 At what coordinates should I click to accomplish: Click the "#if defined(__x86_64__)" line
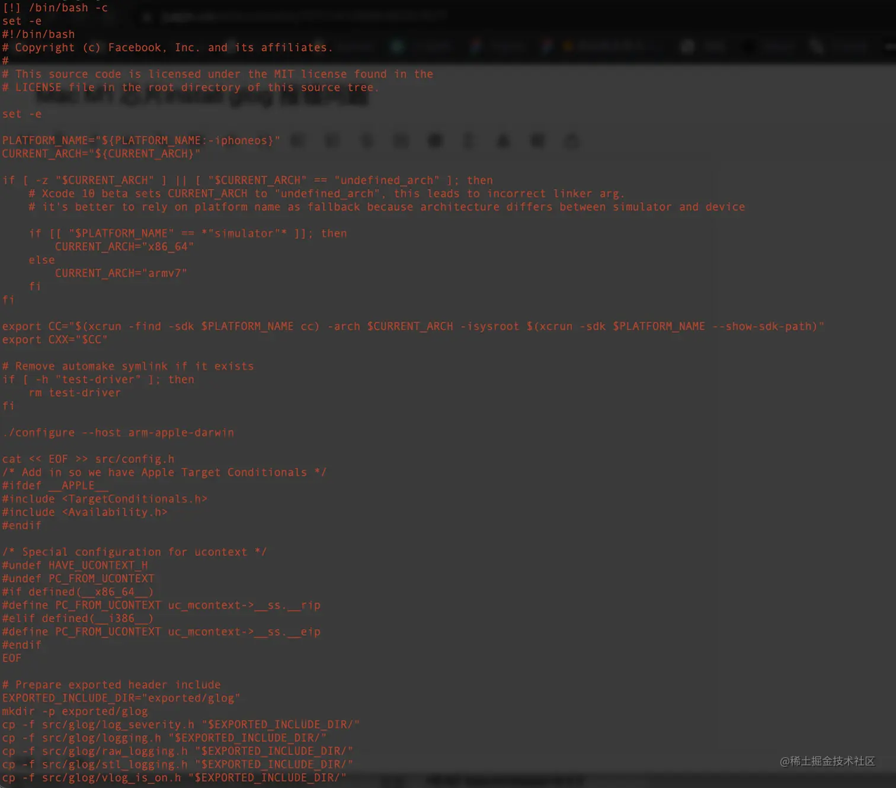tap(78, 592)
